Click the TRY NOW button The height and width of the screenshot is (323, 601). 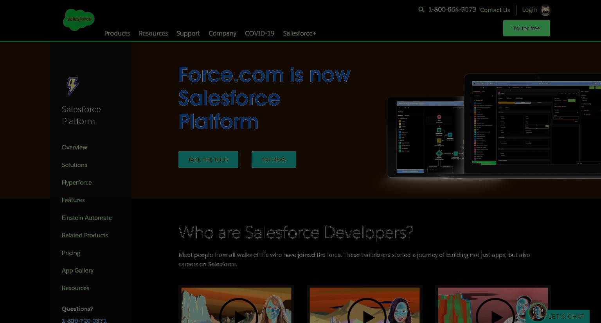click(274, 160)
